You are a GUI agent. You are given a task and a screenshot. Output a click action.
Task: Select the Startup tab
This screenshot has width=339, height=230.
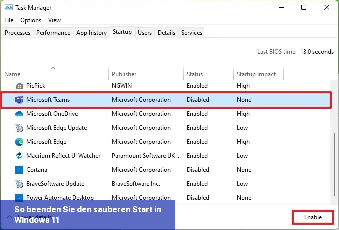click(x=122, y=32)
